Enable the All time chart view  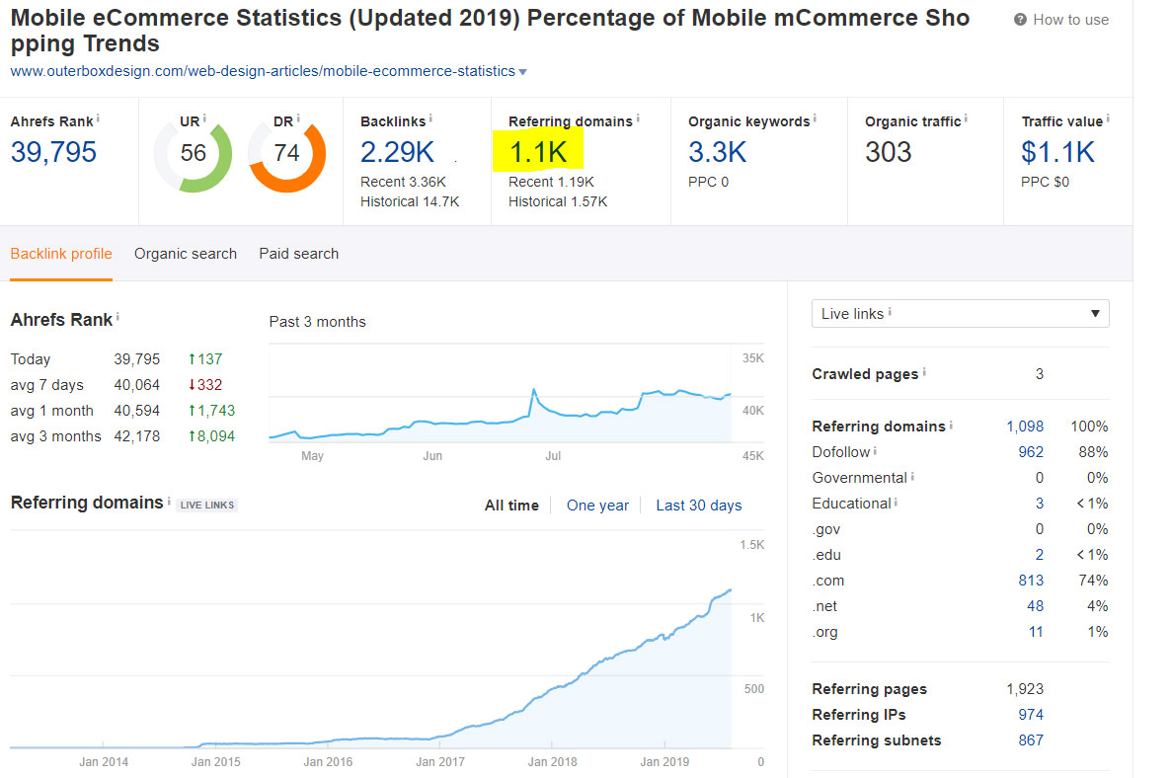(511, 505)
